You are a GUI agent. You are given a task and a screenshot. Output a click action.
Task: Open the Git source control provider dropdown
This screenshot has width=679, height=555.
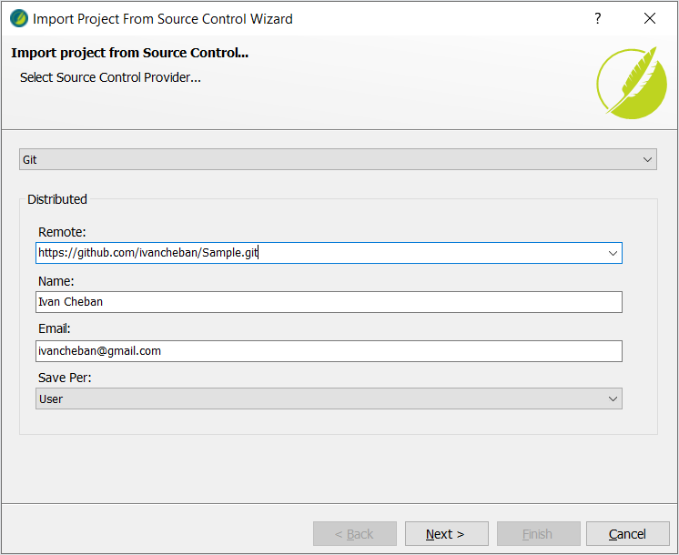338,159
